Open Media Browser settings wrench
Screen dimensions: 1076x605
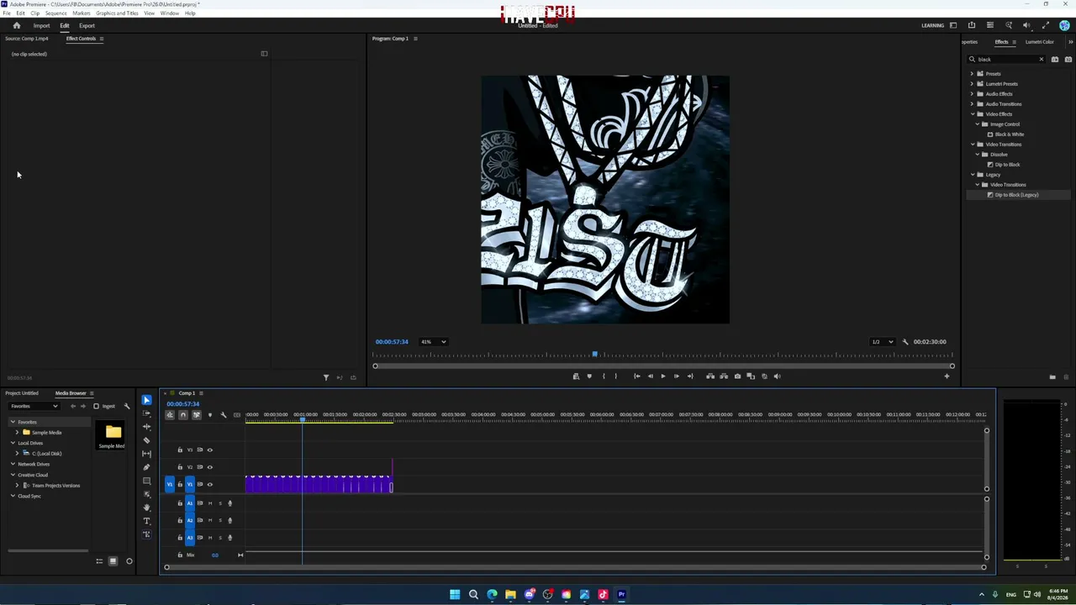[x=127, y=407]
